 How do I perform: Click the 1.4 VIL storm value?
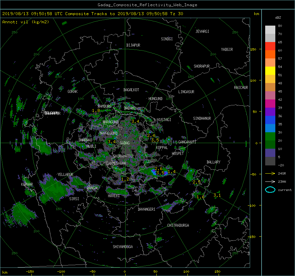[x=171, y=172]
